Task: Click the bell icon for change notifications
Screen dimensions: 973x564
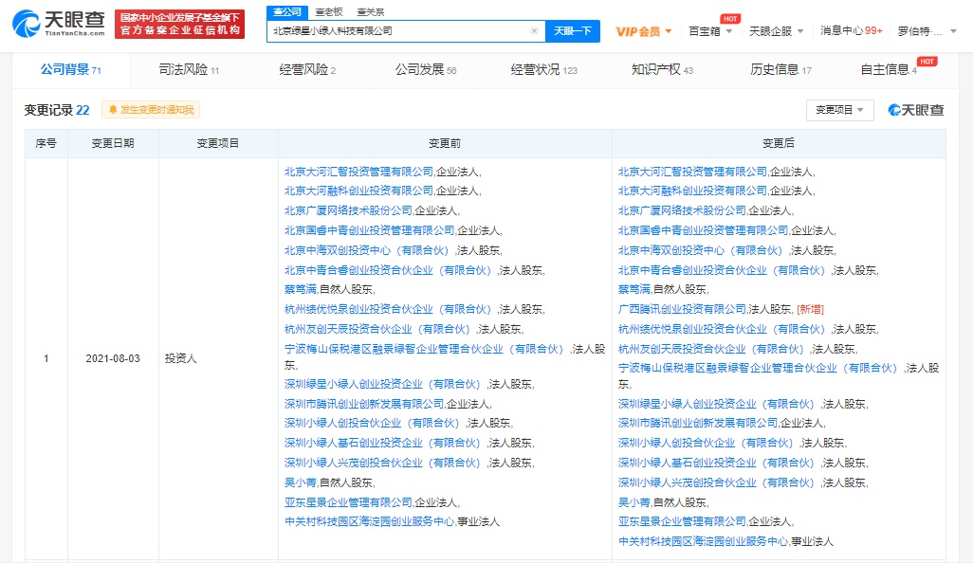Action: [112, 110]
